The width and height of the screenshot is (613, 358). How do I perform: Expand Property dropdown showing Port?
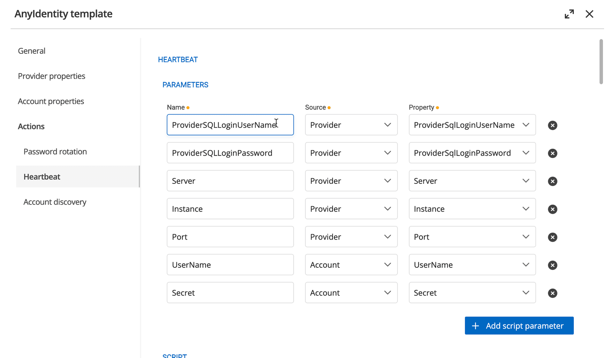pos(472,237)
